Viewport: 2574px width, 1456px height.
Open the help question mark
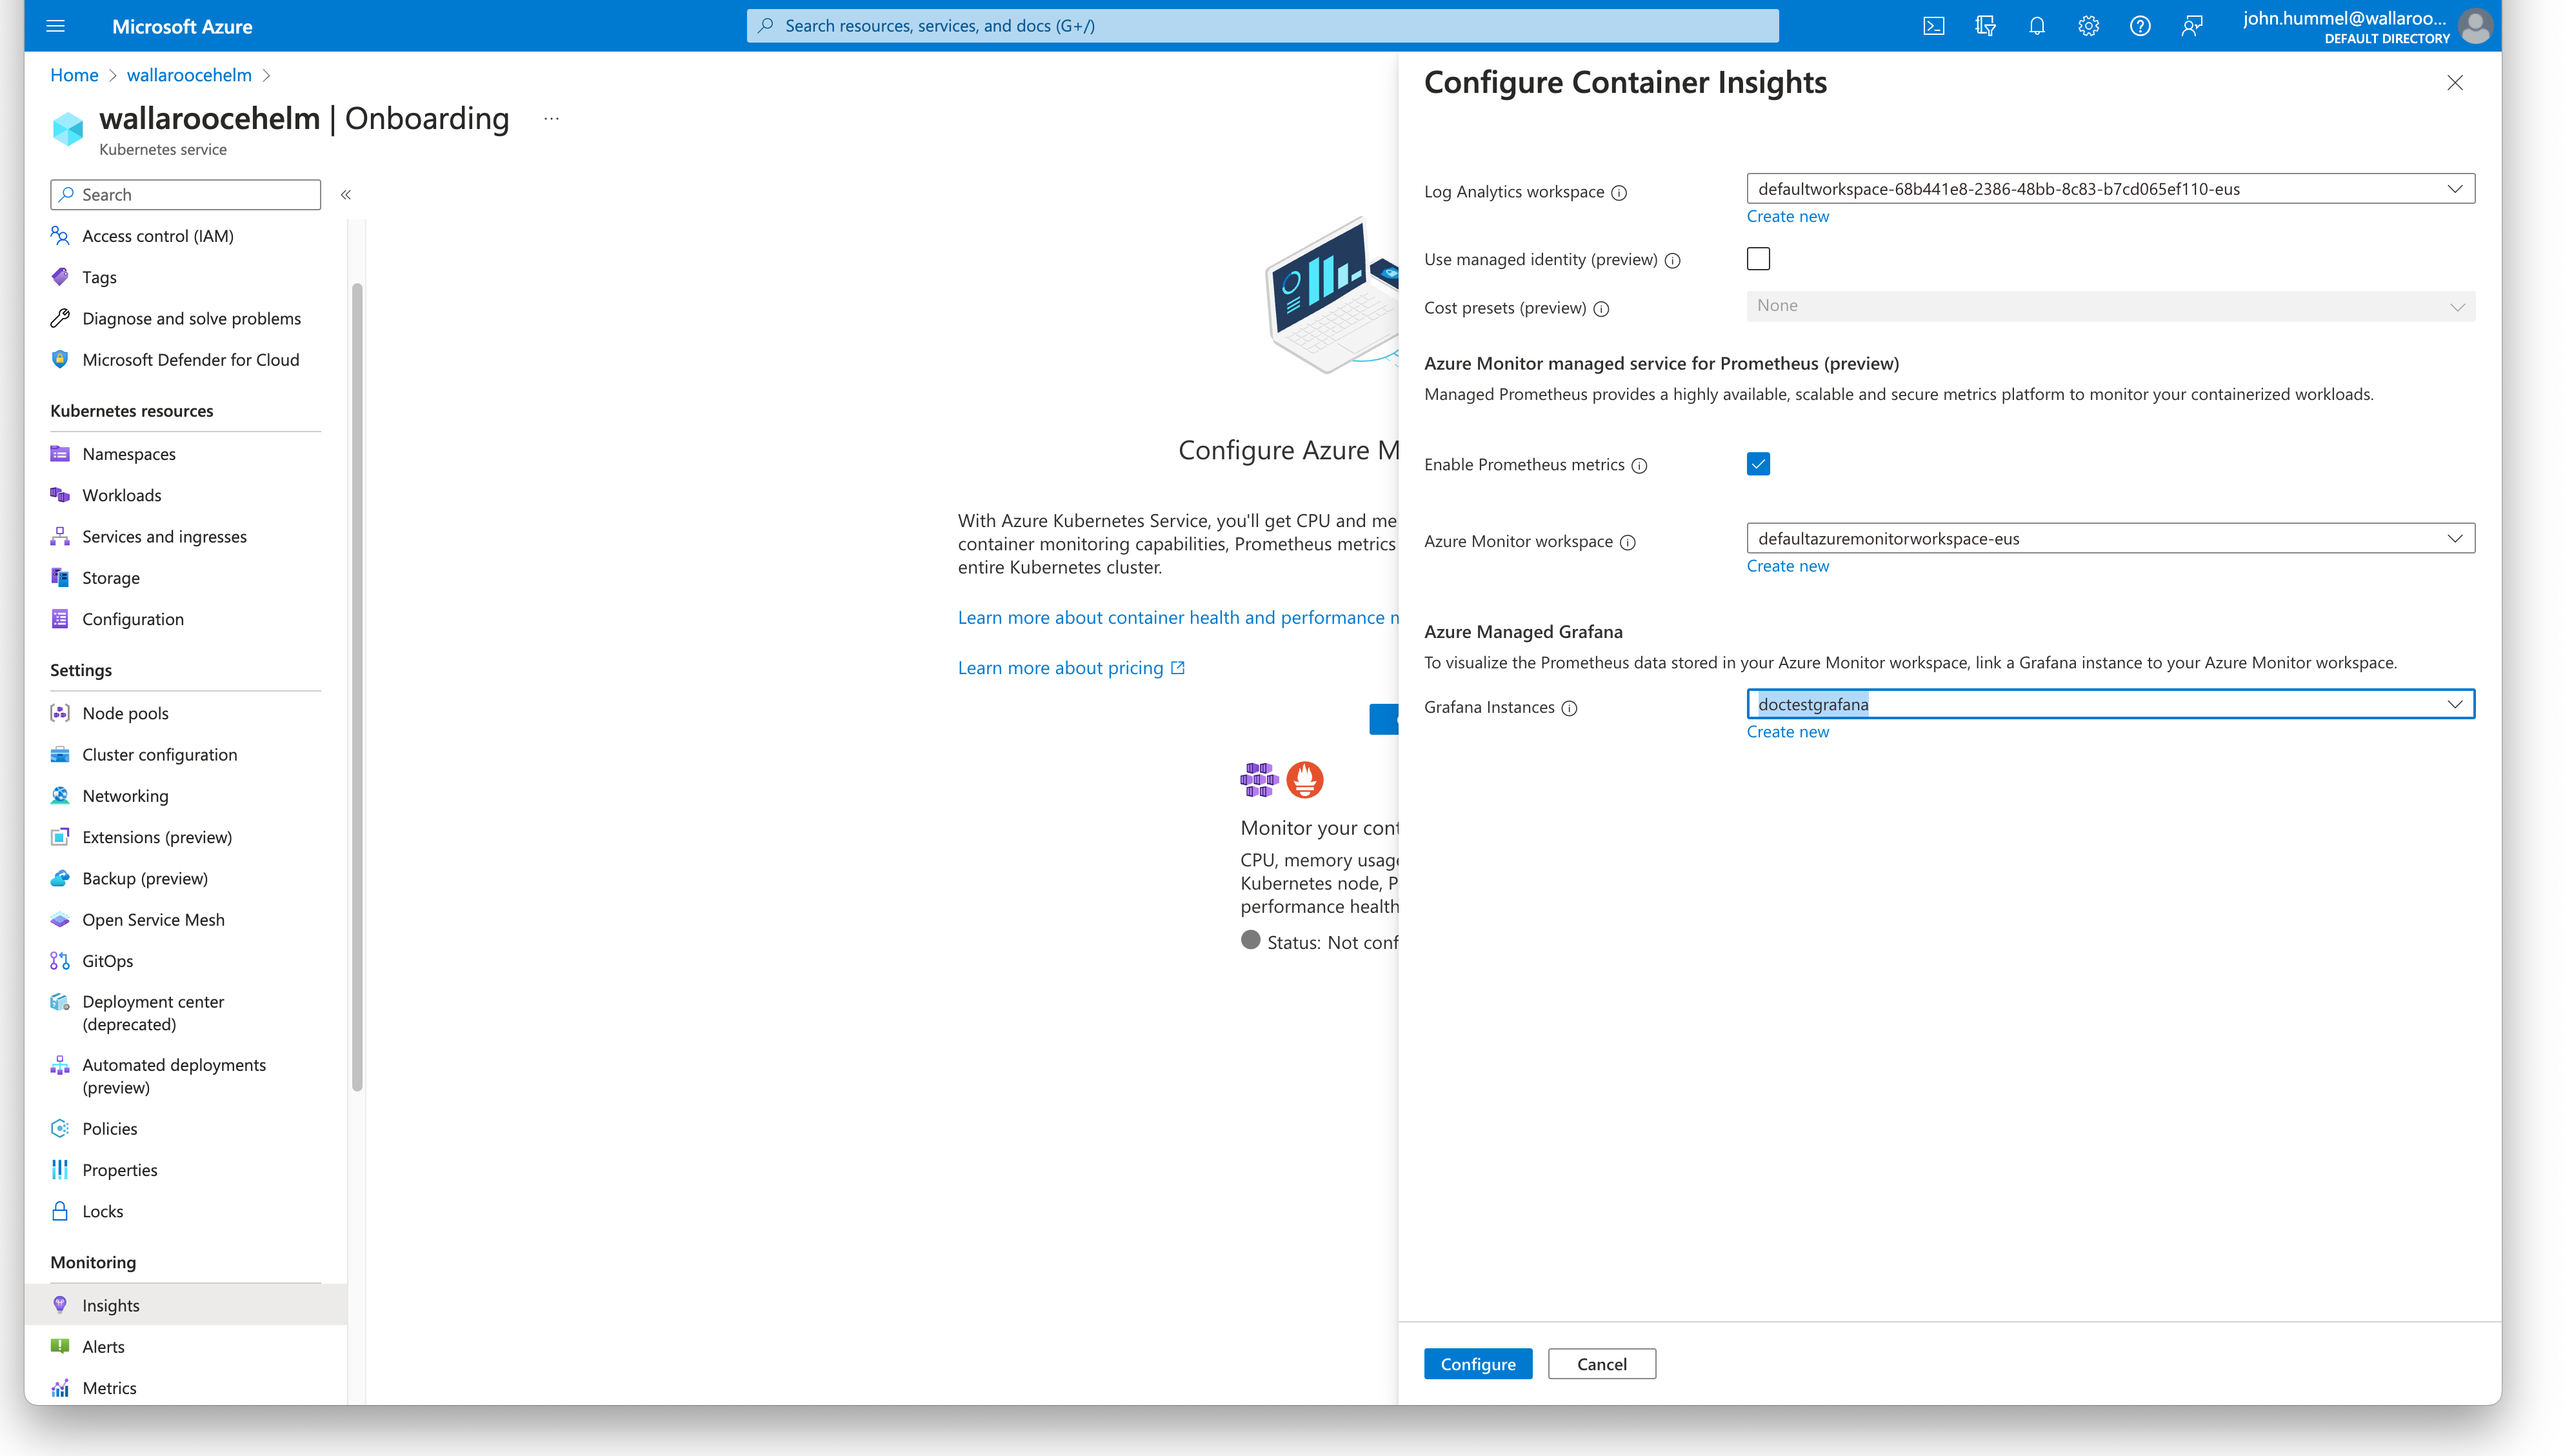[2140, 26]
